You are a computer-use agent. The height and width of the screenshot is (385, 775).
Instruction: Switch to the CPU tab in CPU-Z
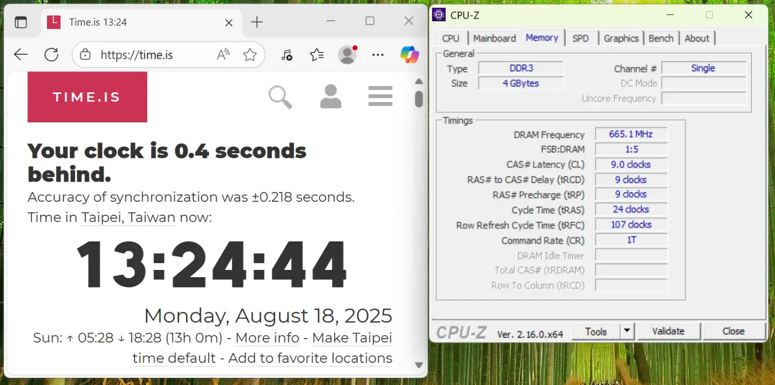451,38
